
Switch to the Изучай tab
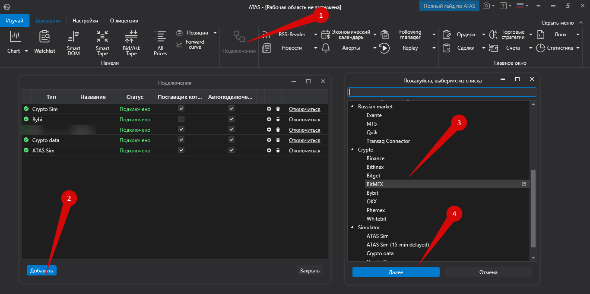[x=15, y=20]
